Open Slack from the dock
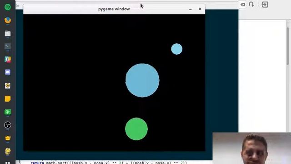This screenshot has width=291, height=164. 8,60
